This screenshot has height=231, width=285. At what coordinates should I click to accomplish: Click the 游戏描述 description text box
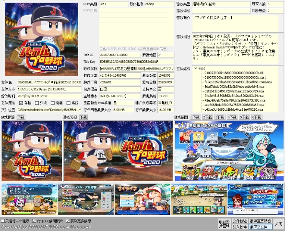[238, 49]
